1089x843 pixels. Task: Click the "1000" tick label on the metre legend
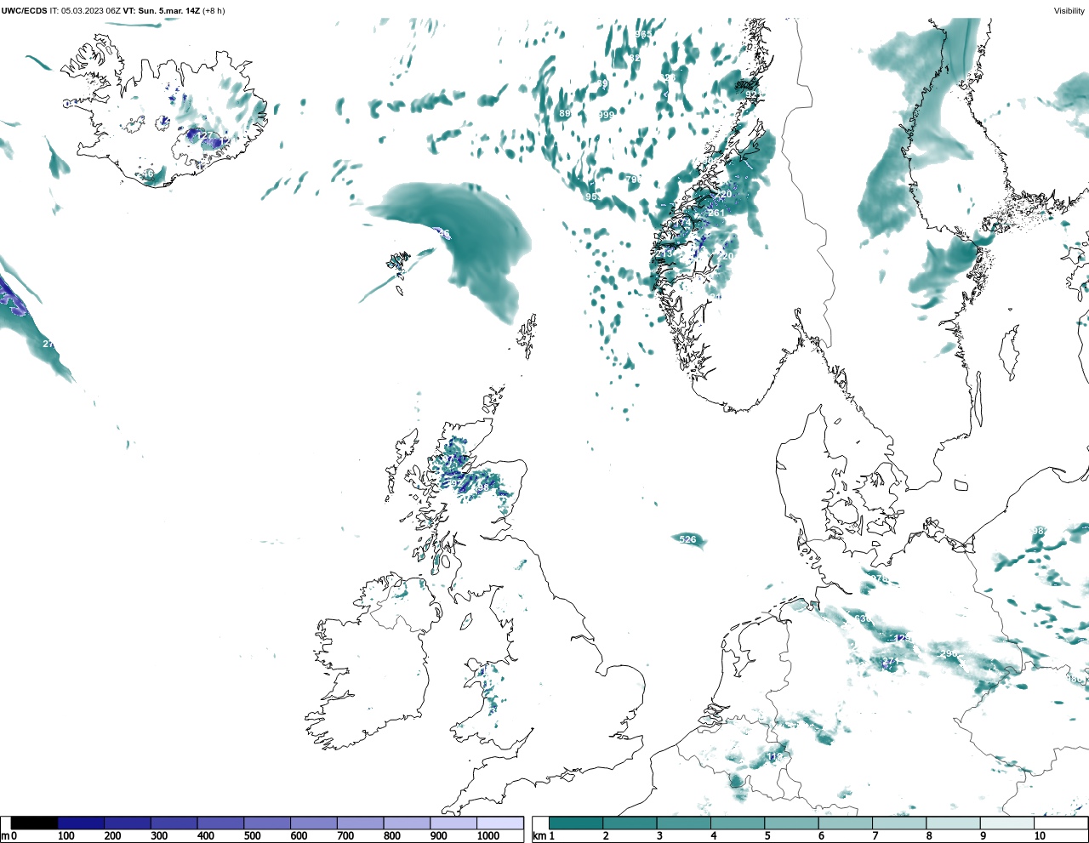pos(487,836)
